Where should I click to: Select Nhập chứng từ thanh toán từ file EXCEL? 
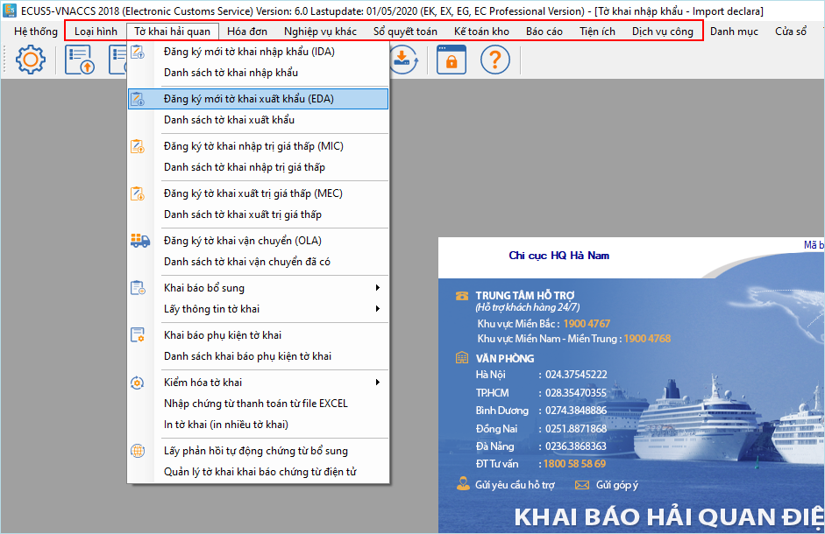[258, 404]
